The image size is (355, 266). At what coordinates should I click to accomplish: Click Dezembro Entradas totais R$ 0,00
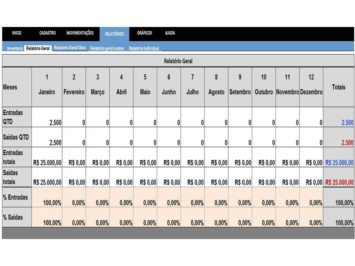coord(311,157)
